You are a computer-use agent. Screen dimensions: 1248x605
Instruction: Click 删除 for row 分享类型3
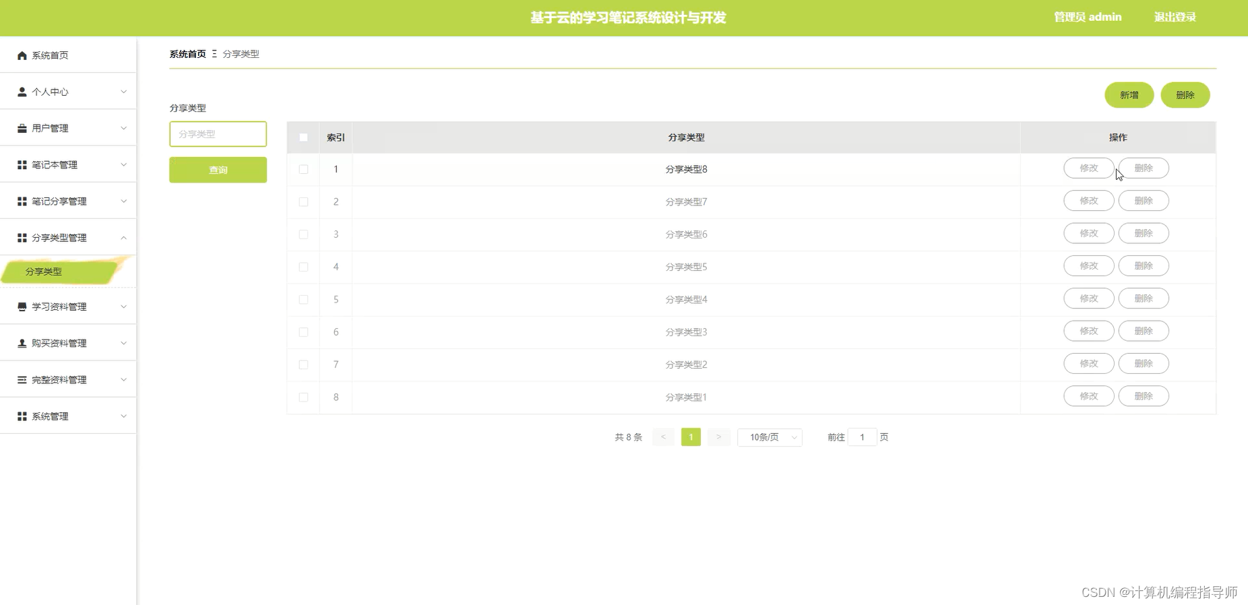point(1144,331)
